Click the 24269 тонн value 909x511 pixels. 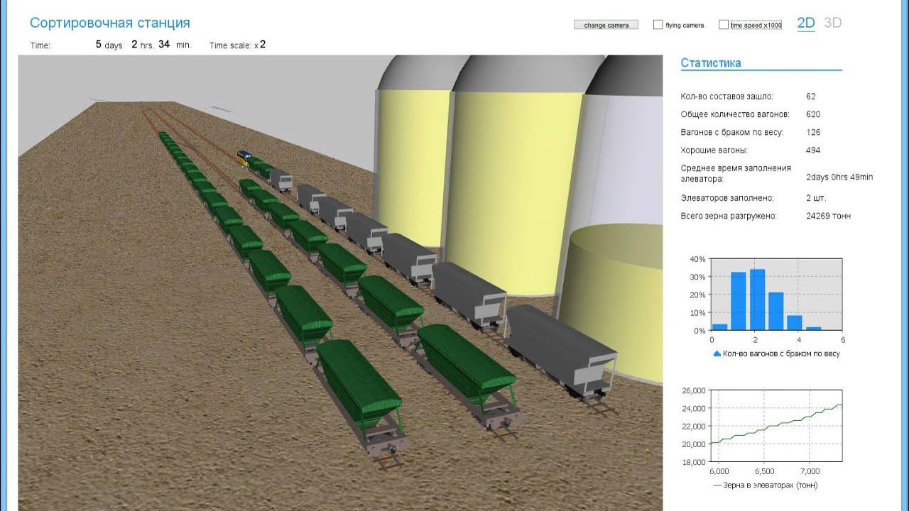(x=828, y=216)
